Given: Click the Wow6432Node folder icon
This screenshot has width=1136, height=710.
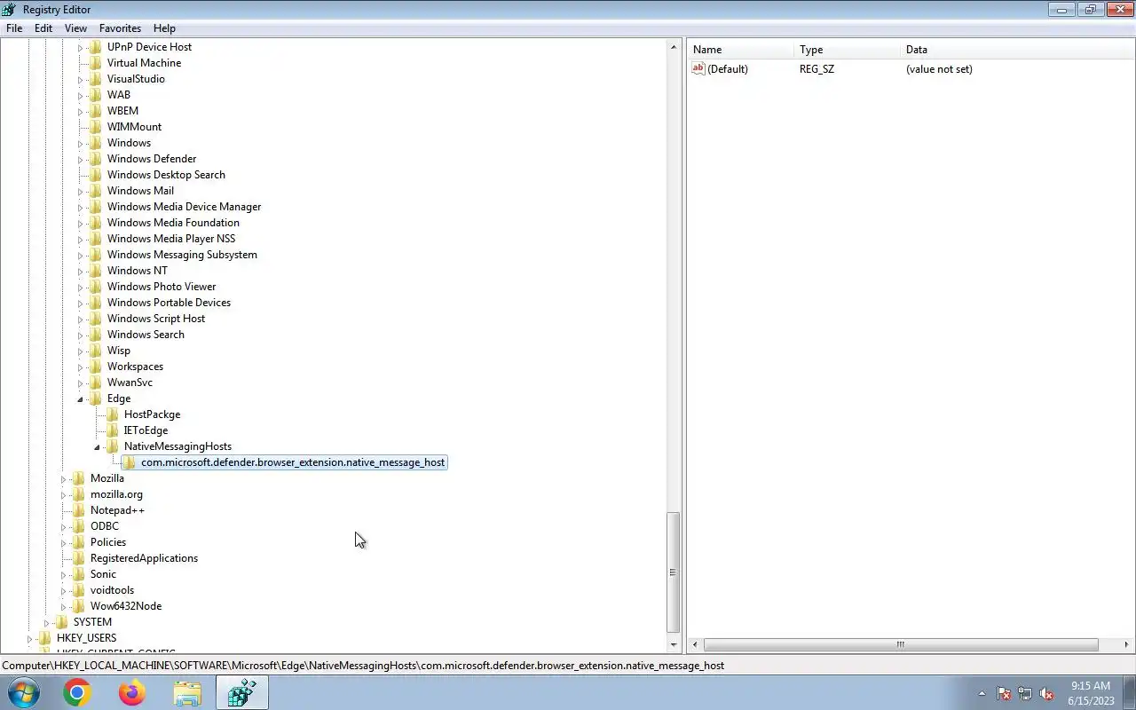Looking at the screenshot, I should click(79, 606).
